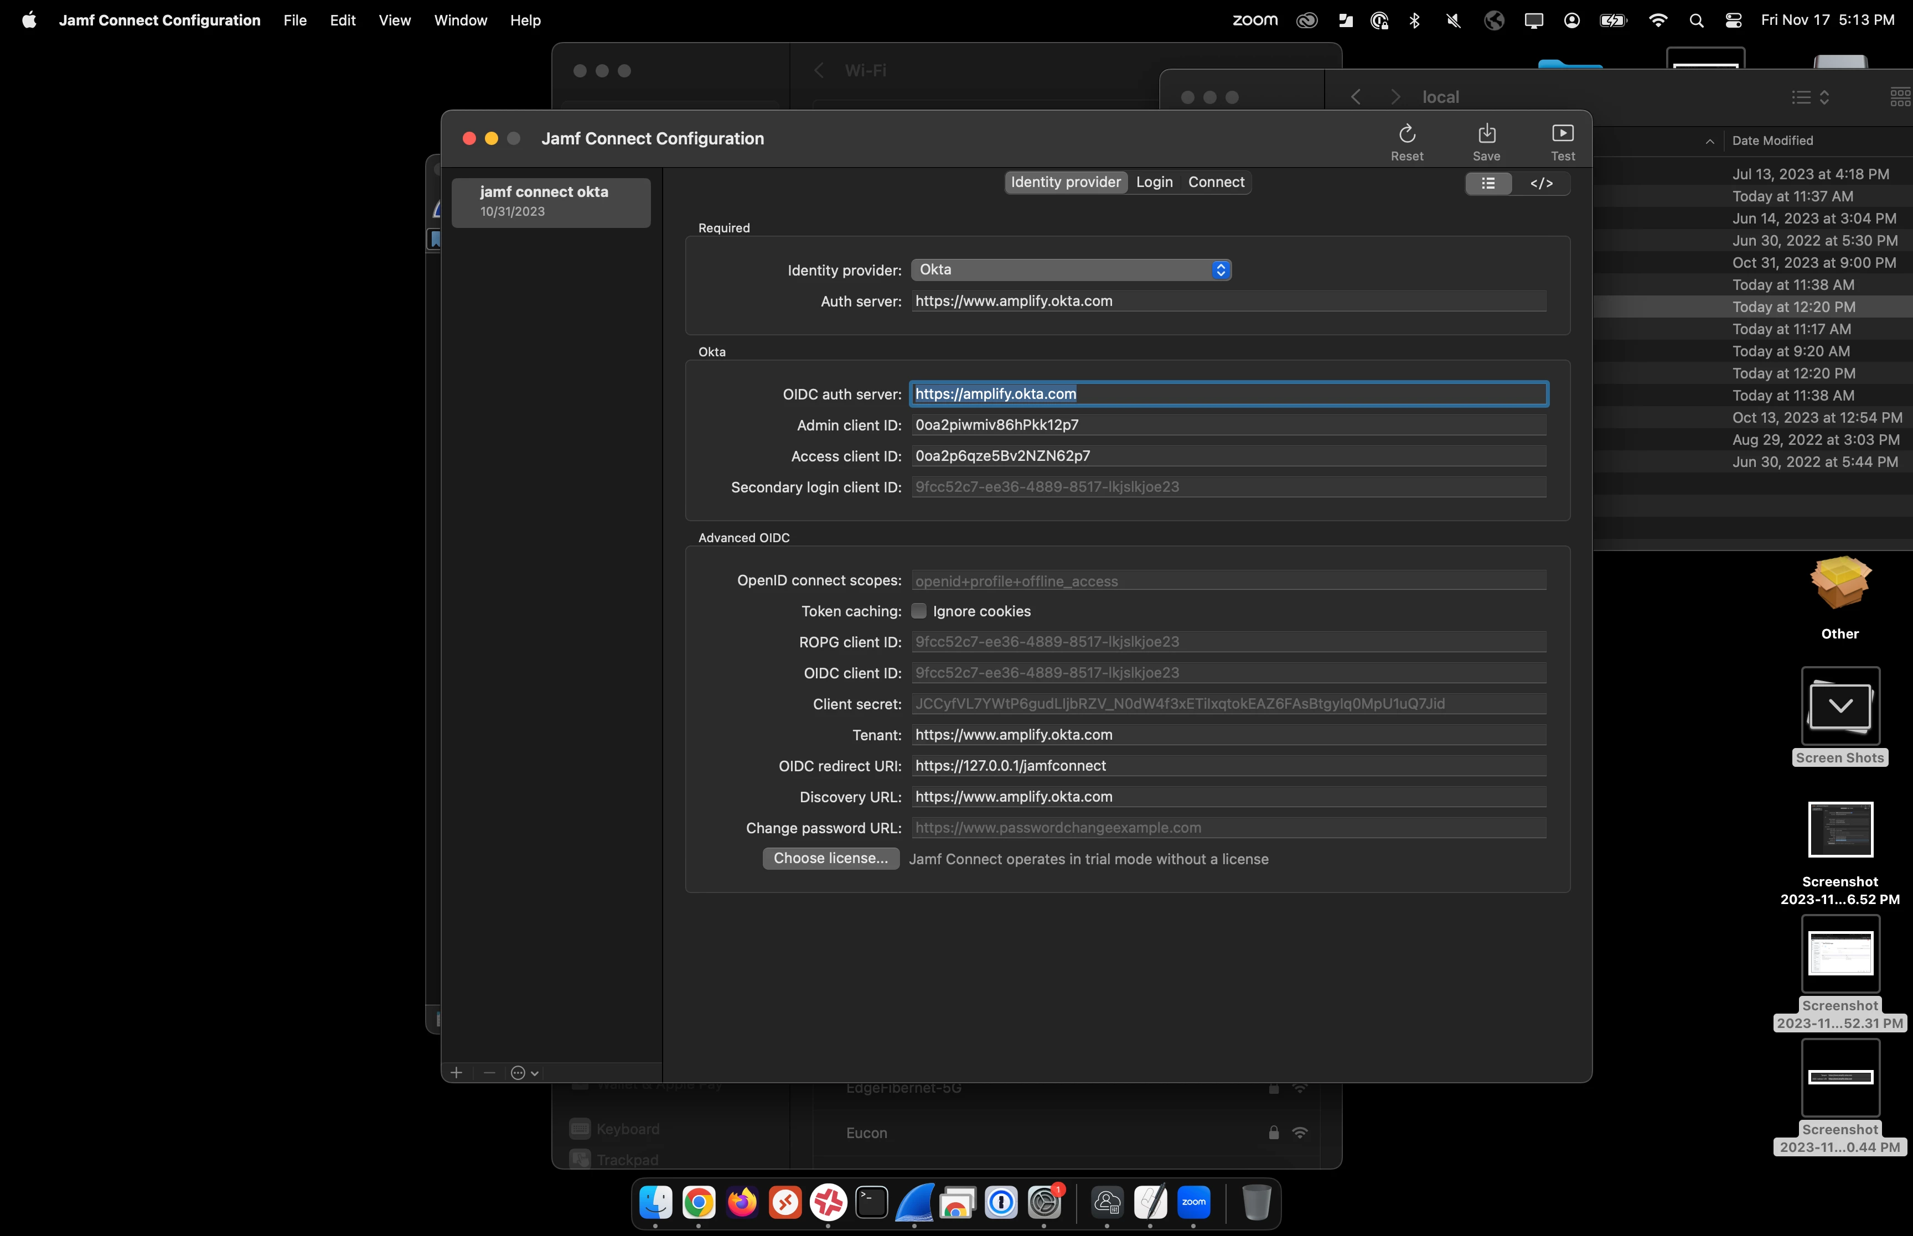Image resolution: width=1913 pixels, height=1236 pixels.
Task: Open Spotlight search in menu bar
Action: coord(1696,20)
